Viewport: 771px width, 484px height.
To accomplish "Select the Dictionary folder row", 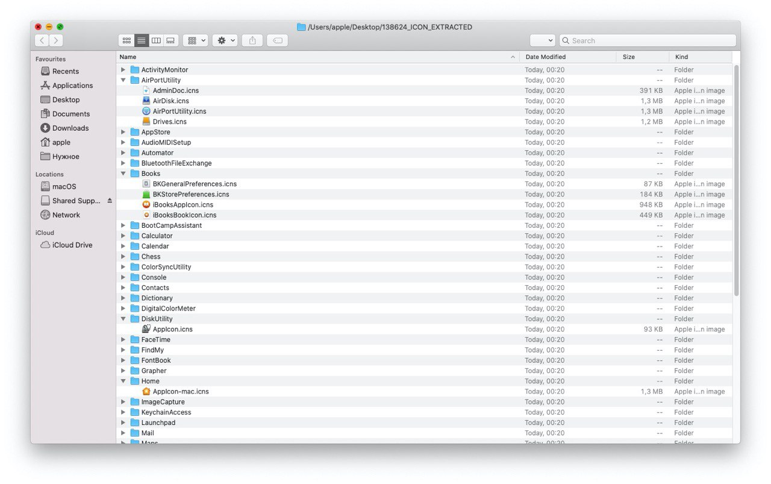I will [424, 298].
